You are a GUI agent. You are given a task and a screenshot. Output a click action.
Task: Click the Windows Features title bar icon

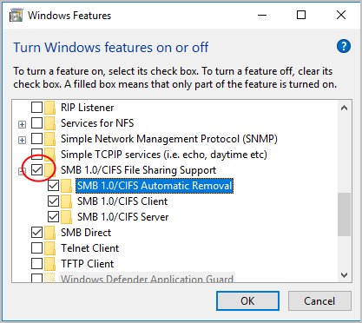(x=16, y=16)
